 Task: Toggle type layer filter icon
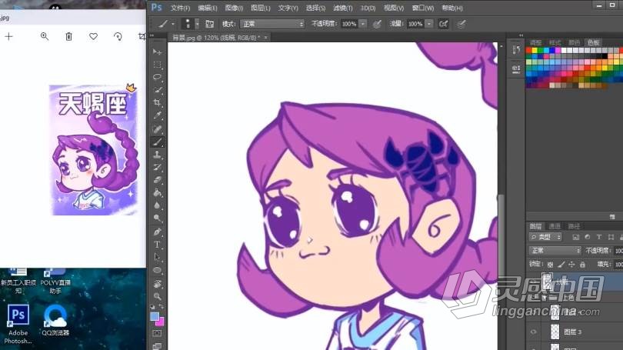[x=599, y=237]
